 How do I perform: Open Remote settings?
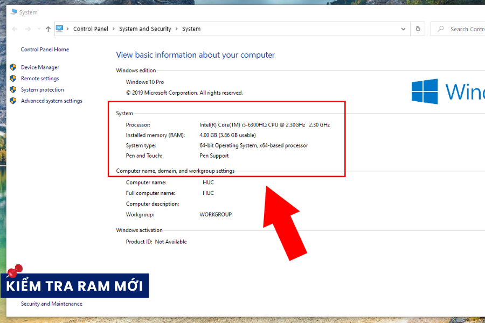pos(39,78)
